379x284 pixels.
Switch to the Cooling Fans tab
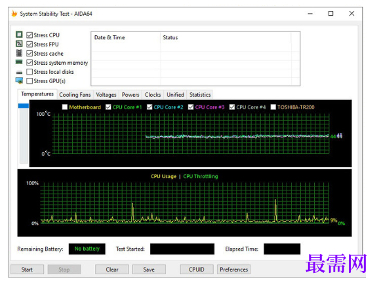[x=75, y=95]
